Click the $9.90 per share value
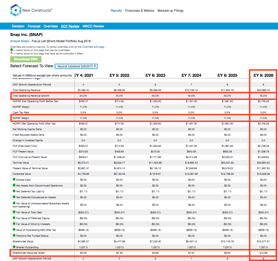The image size is (278, 261). (x=227, y=253)
